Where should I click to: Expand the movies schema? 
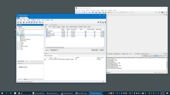click(x=18, y=43)
